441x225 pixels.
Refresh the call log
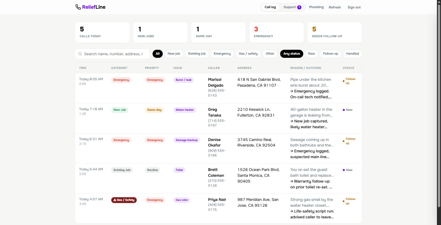[335, 7]
